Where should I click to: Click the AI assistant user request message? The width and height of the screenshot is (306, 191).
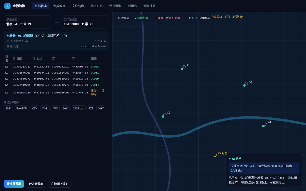[x=264, y=168]
